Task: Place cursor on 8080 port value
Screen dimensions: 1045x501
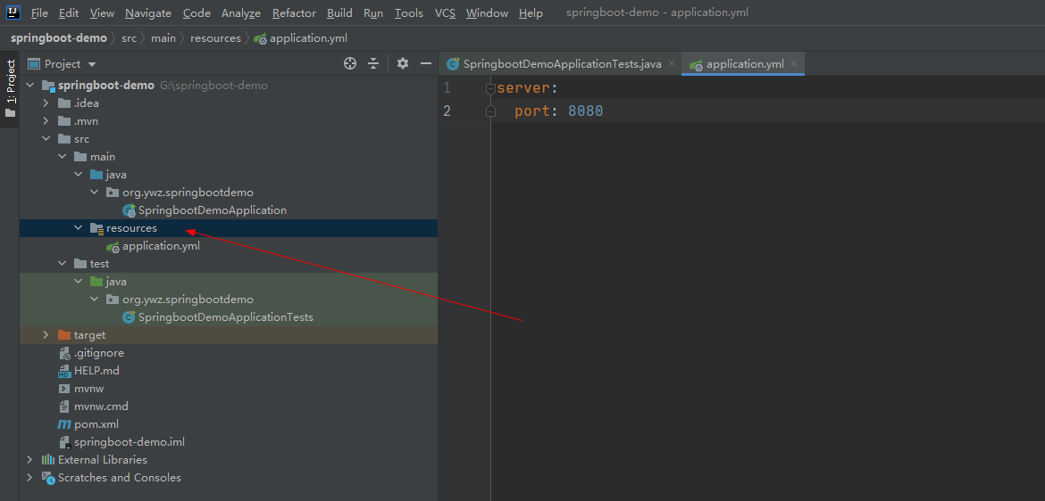Action: [586, 111]
